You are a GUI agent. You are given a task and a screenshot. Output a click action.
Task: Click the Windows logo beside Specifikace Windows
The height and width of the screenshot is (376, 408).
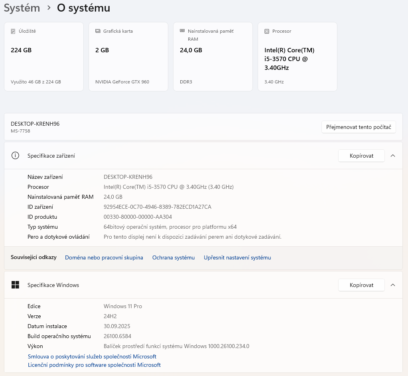tap(16, 285)
